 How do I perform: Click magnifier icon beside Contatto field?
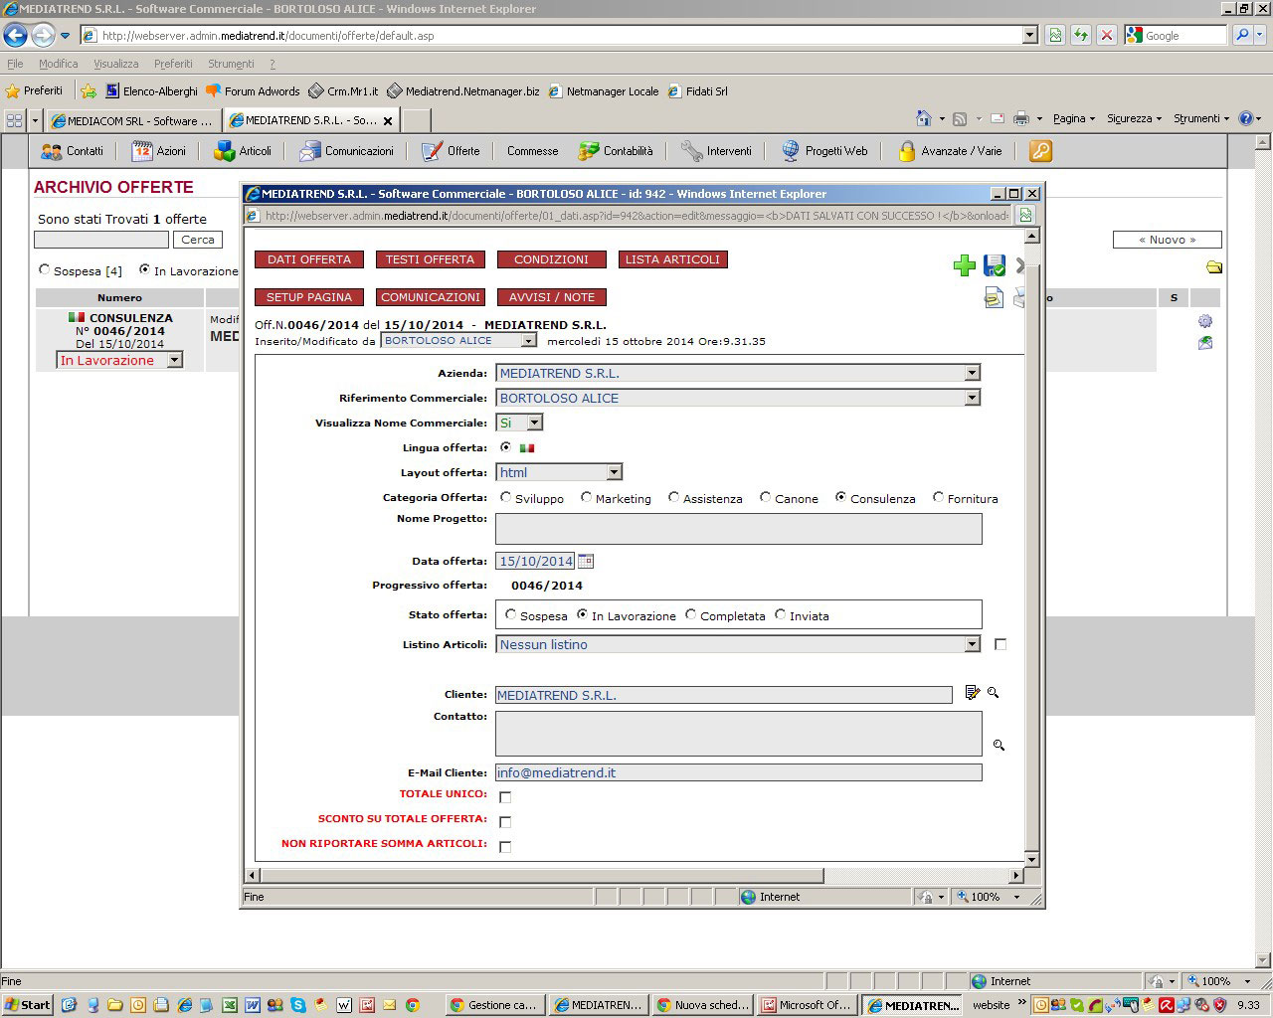(999, 745)
